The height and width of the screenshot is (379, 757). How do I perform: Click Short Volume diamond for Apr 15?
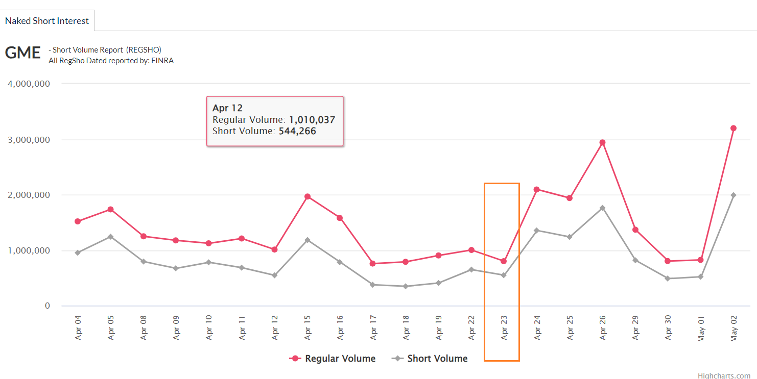click(x=307, y=240)
